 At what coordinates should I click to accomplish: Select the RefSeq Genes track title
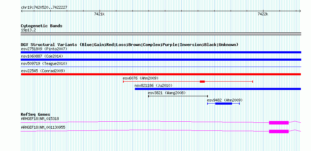(36, 115)
